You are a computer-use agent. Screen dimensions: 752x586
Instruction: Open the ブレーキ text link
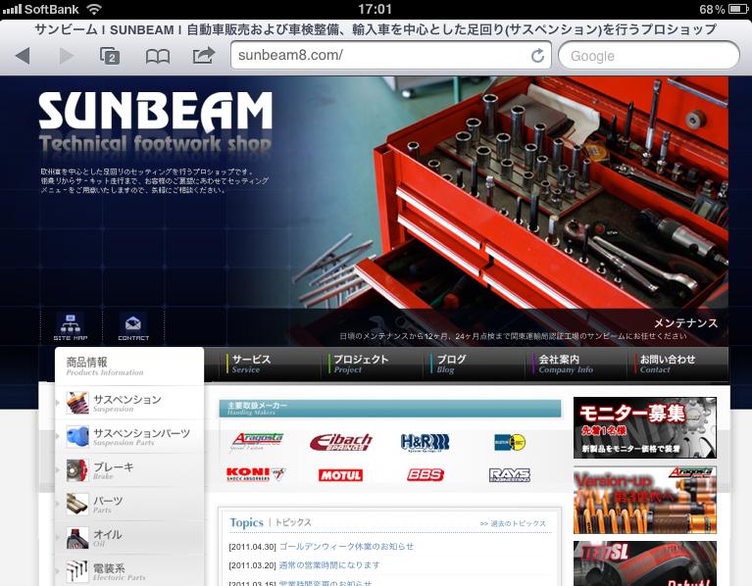[114, 466]
